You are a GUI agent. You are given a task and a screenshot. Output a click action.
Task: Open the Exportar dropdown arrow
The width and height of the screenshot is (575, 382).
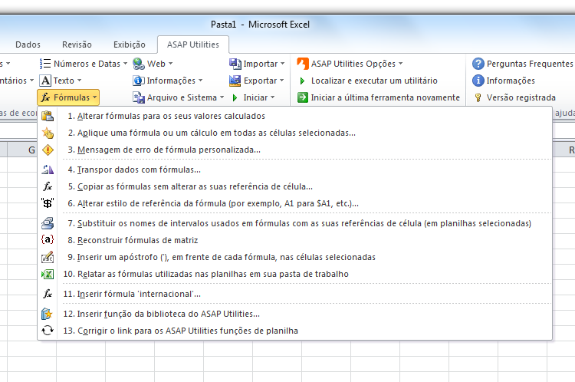coord(281,81)
